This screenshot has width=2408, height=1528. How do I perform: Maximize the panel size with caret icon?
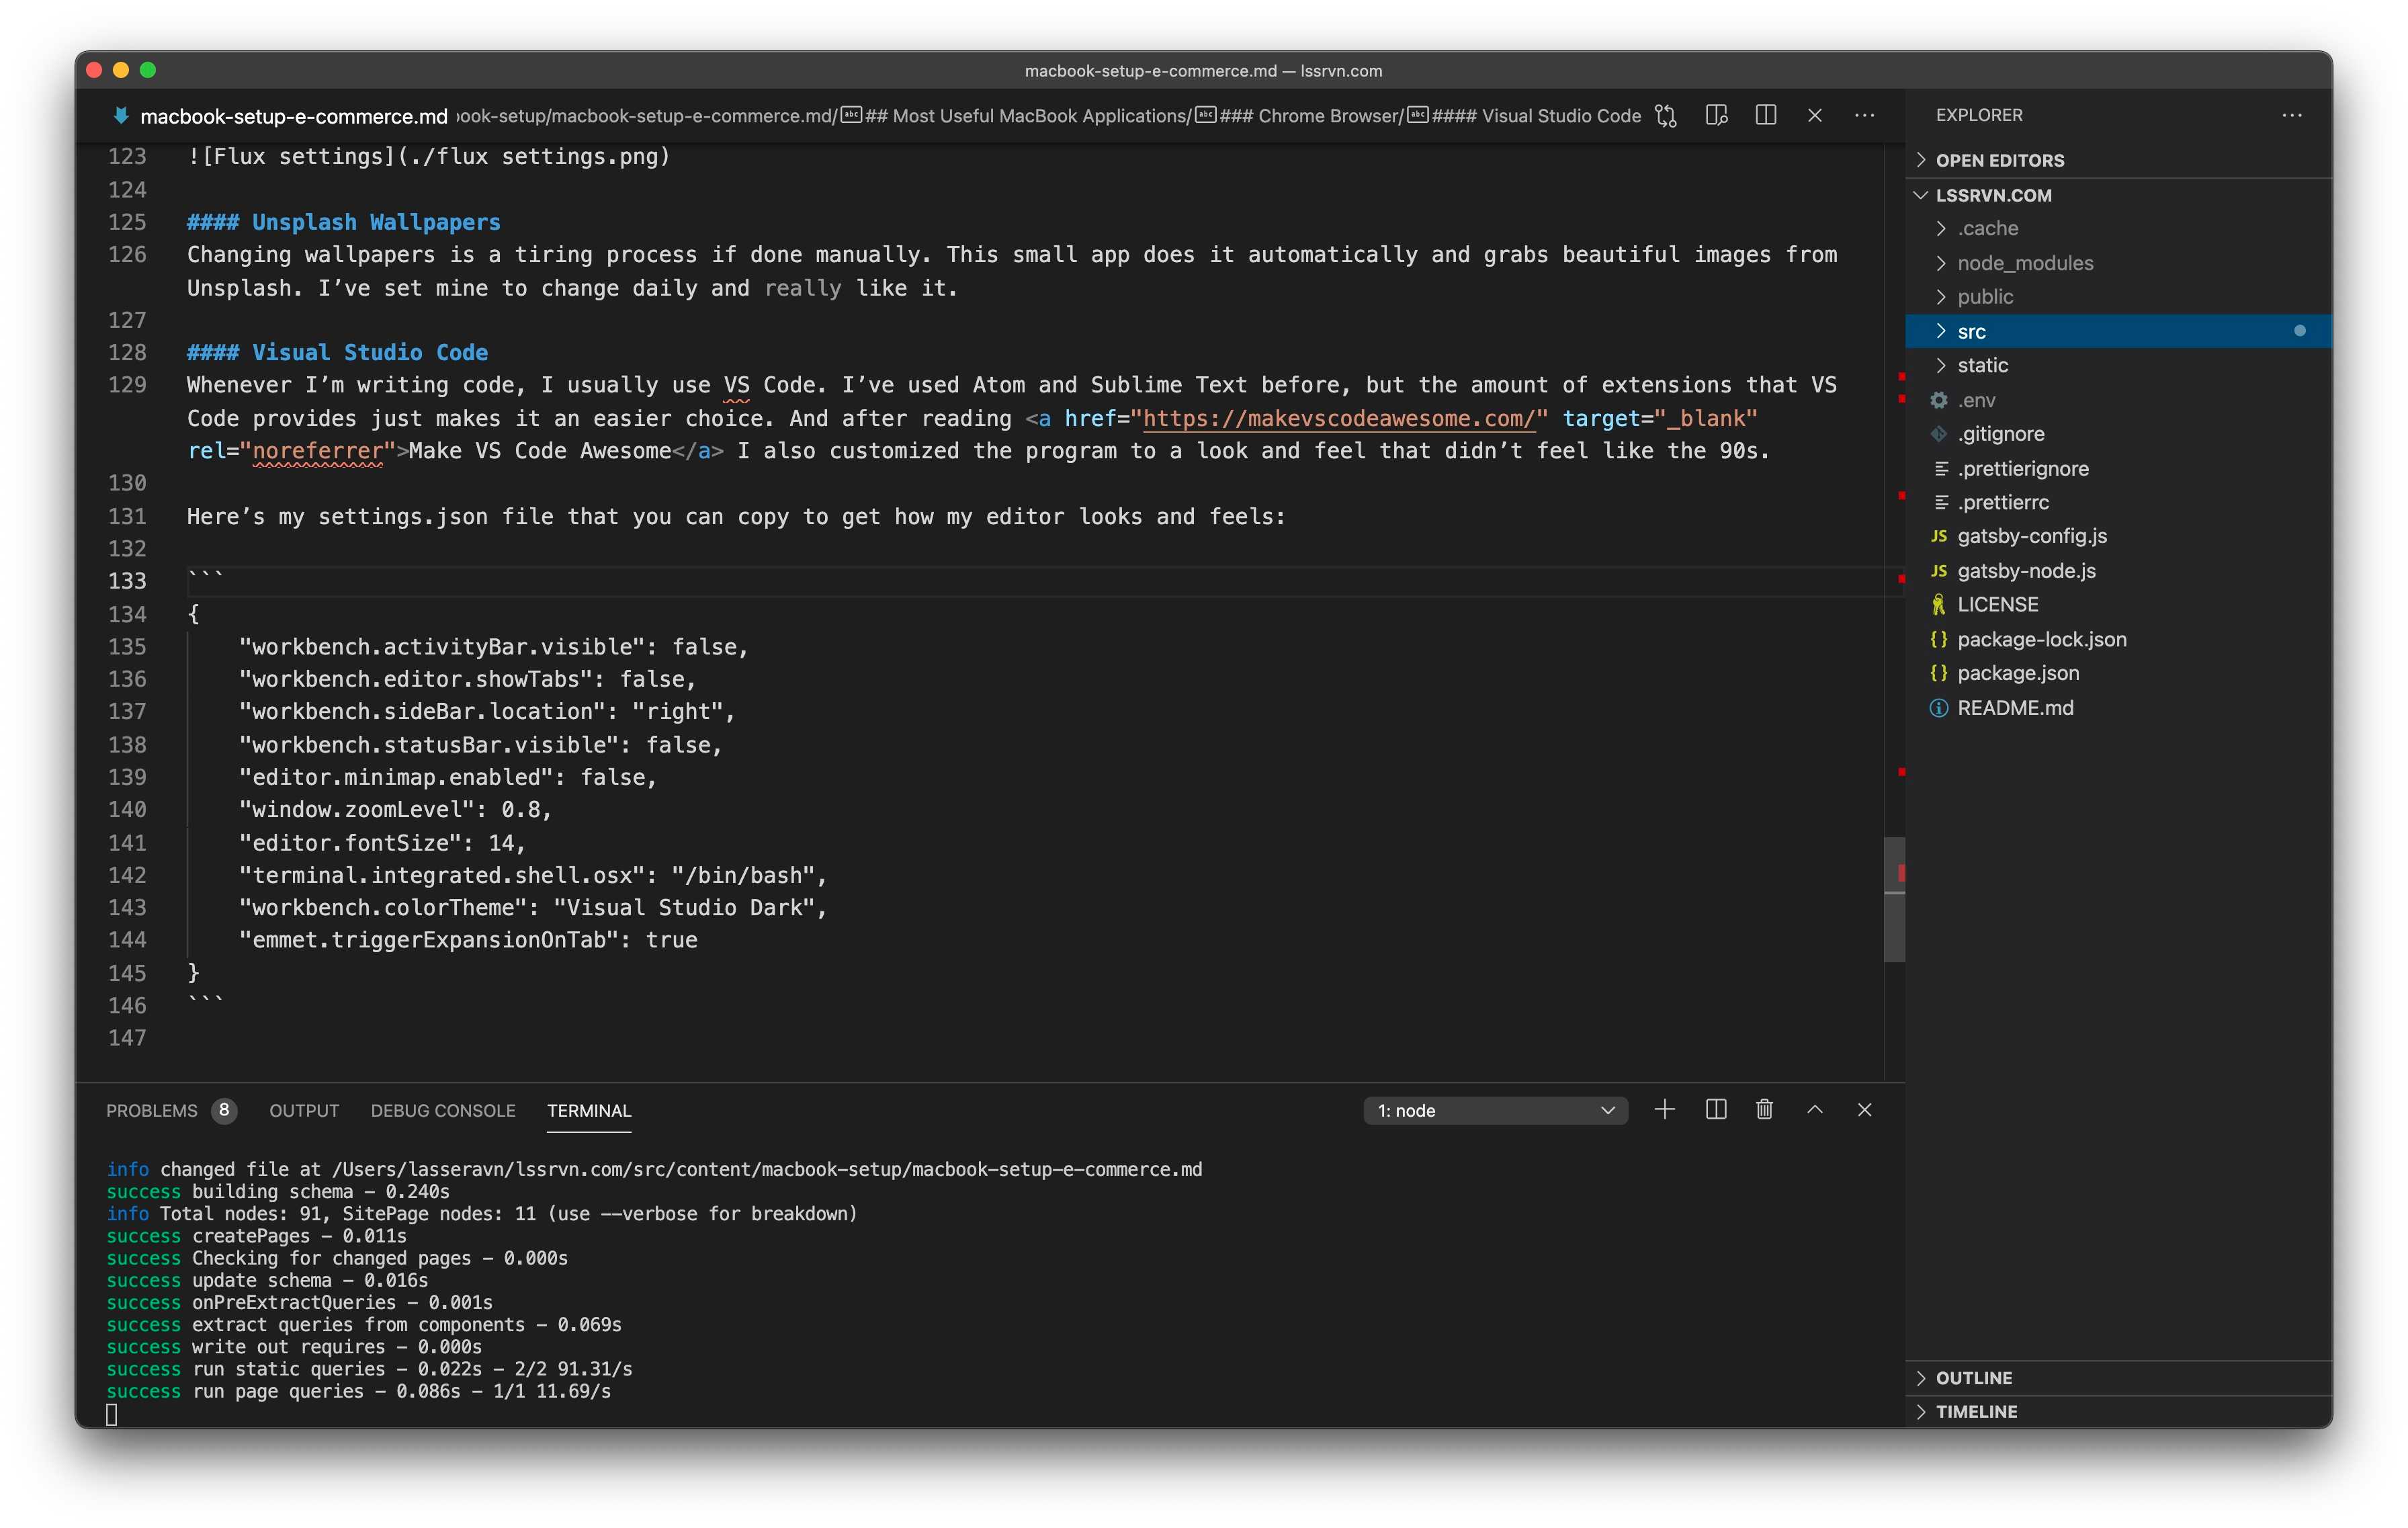pyautogui.click(x=1815, y=1110)
